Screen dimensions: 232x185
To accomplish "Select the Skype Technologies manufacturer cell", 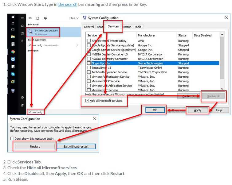I will point(151,63).
